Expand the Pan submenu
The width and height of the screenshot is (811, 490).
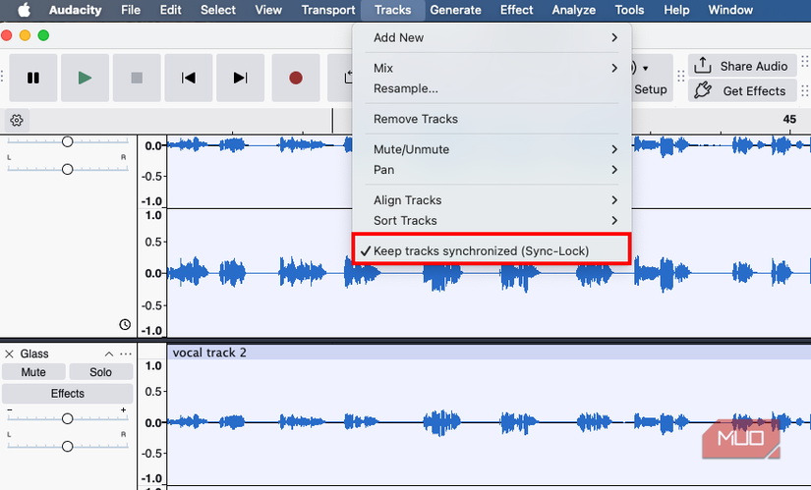492,170
